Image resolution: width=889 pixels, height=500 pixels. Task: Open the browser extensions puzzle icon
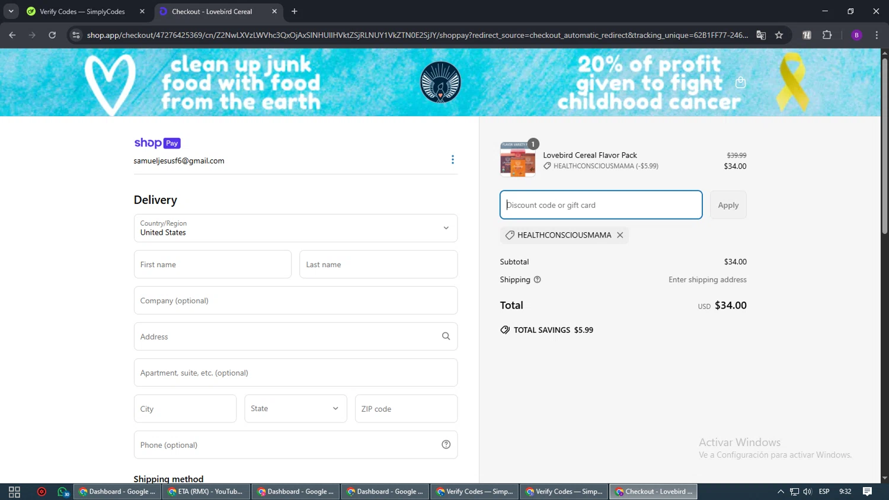pos(827,35)
